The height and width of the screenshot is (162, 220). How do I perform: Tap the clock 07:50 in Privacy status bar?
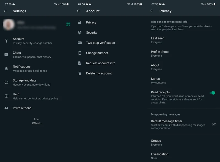point(155,4)
